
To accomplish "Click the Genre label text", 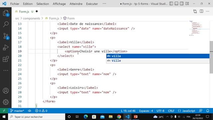I will tap(75, 70).
